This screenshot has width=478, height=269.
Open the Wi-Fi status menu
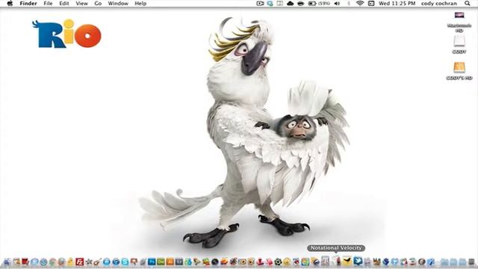pyautogui.click(x=360, y=4)
